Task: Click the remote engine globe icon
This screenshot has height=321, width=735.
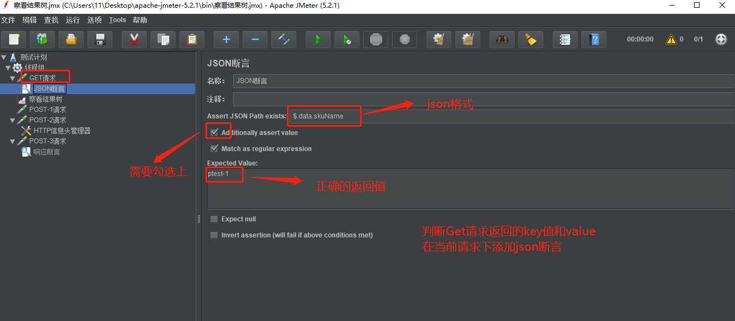Action: pyautogui.click(x=721, y=39)
